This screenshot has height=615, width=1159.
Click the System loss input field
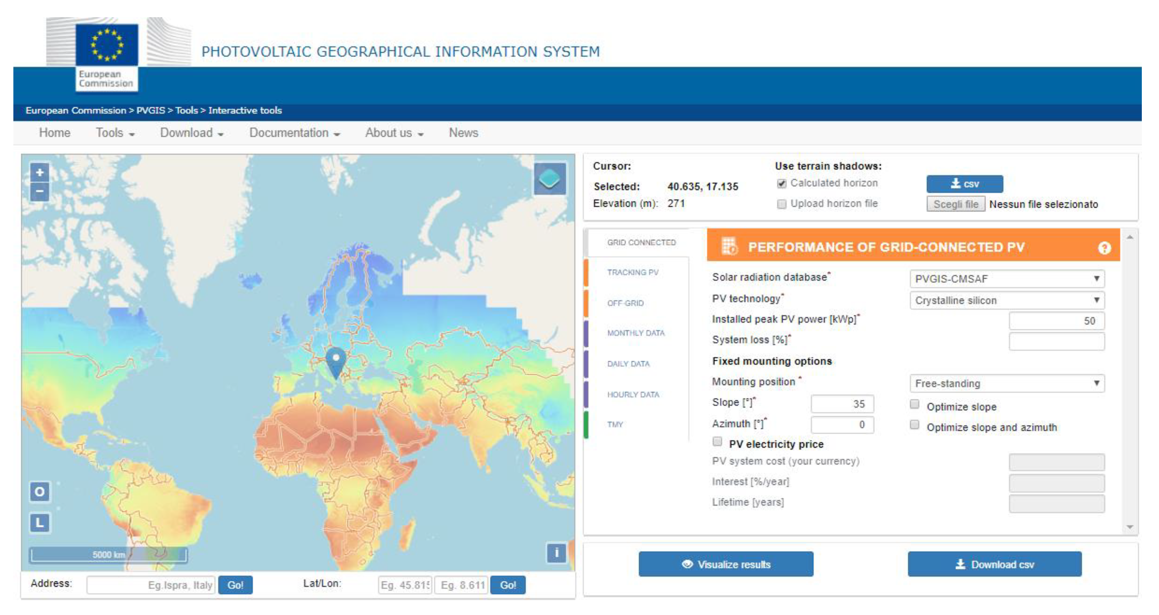[x=1057, y=342]
